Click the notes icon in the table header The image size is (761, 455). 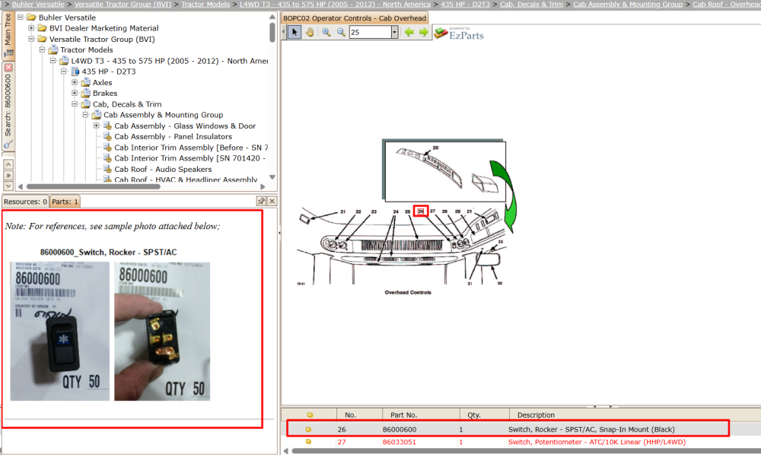310,415
